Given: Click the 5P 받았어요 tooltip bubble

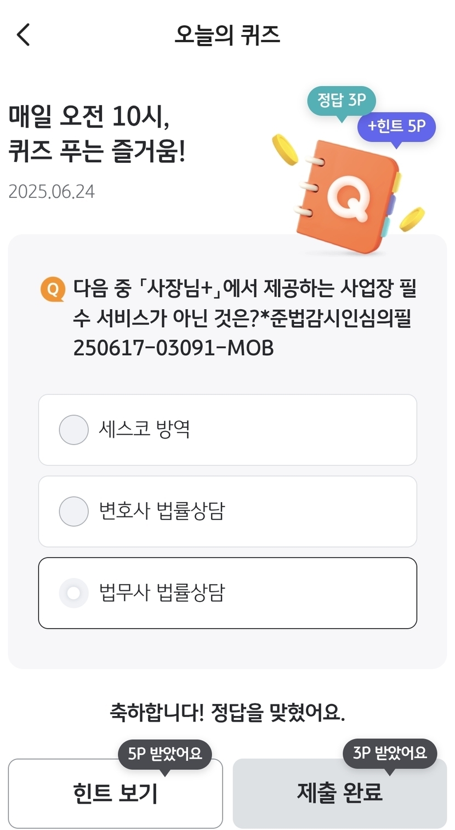Looking at the screenshot, I should tap(165, 754).
